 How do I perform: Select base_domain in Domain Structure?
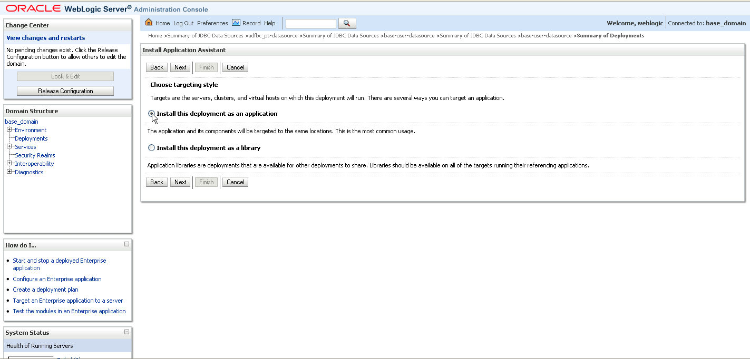(x=22, y=122)
